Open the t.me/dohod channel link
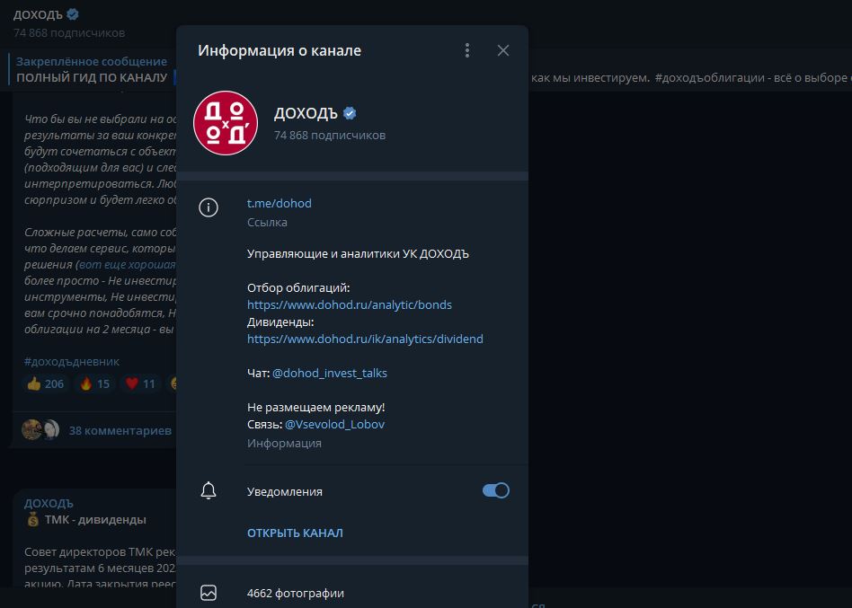This screenshot has width=852, height=608. tap(280, 203)
